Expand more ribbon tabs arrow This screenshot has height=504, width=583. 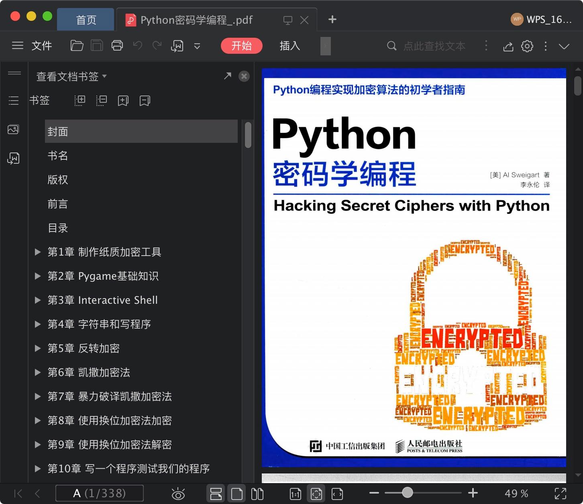pos(326,46)
